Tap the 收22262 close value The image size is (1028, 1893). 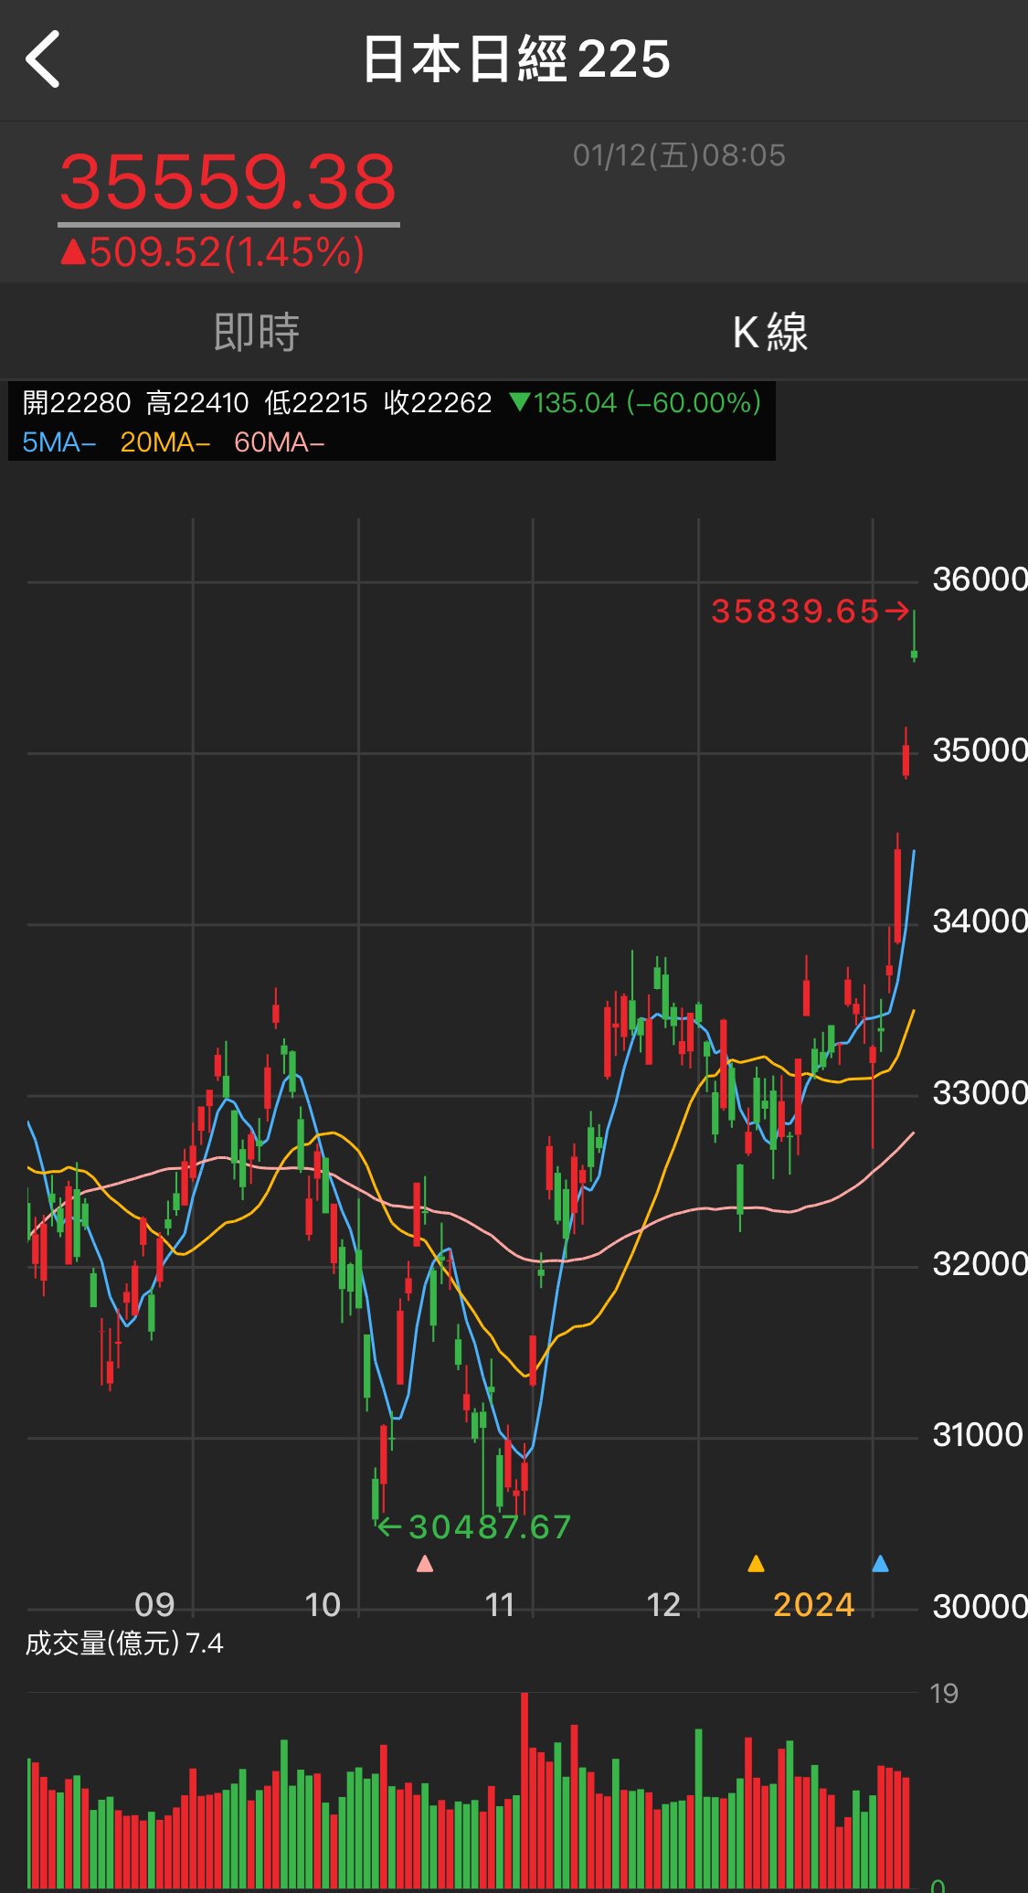click(x=438, y=403)
